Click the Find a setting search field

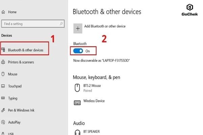point(33,24)
